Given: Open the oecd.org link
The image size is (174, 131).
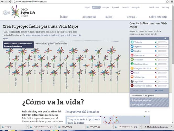Looking at the screenshot, I should (x=165, y=7).
